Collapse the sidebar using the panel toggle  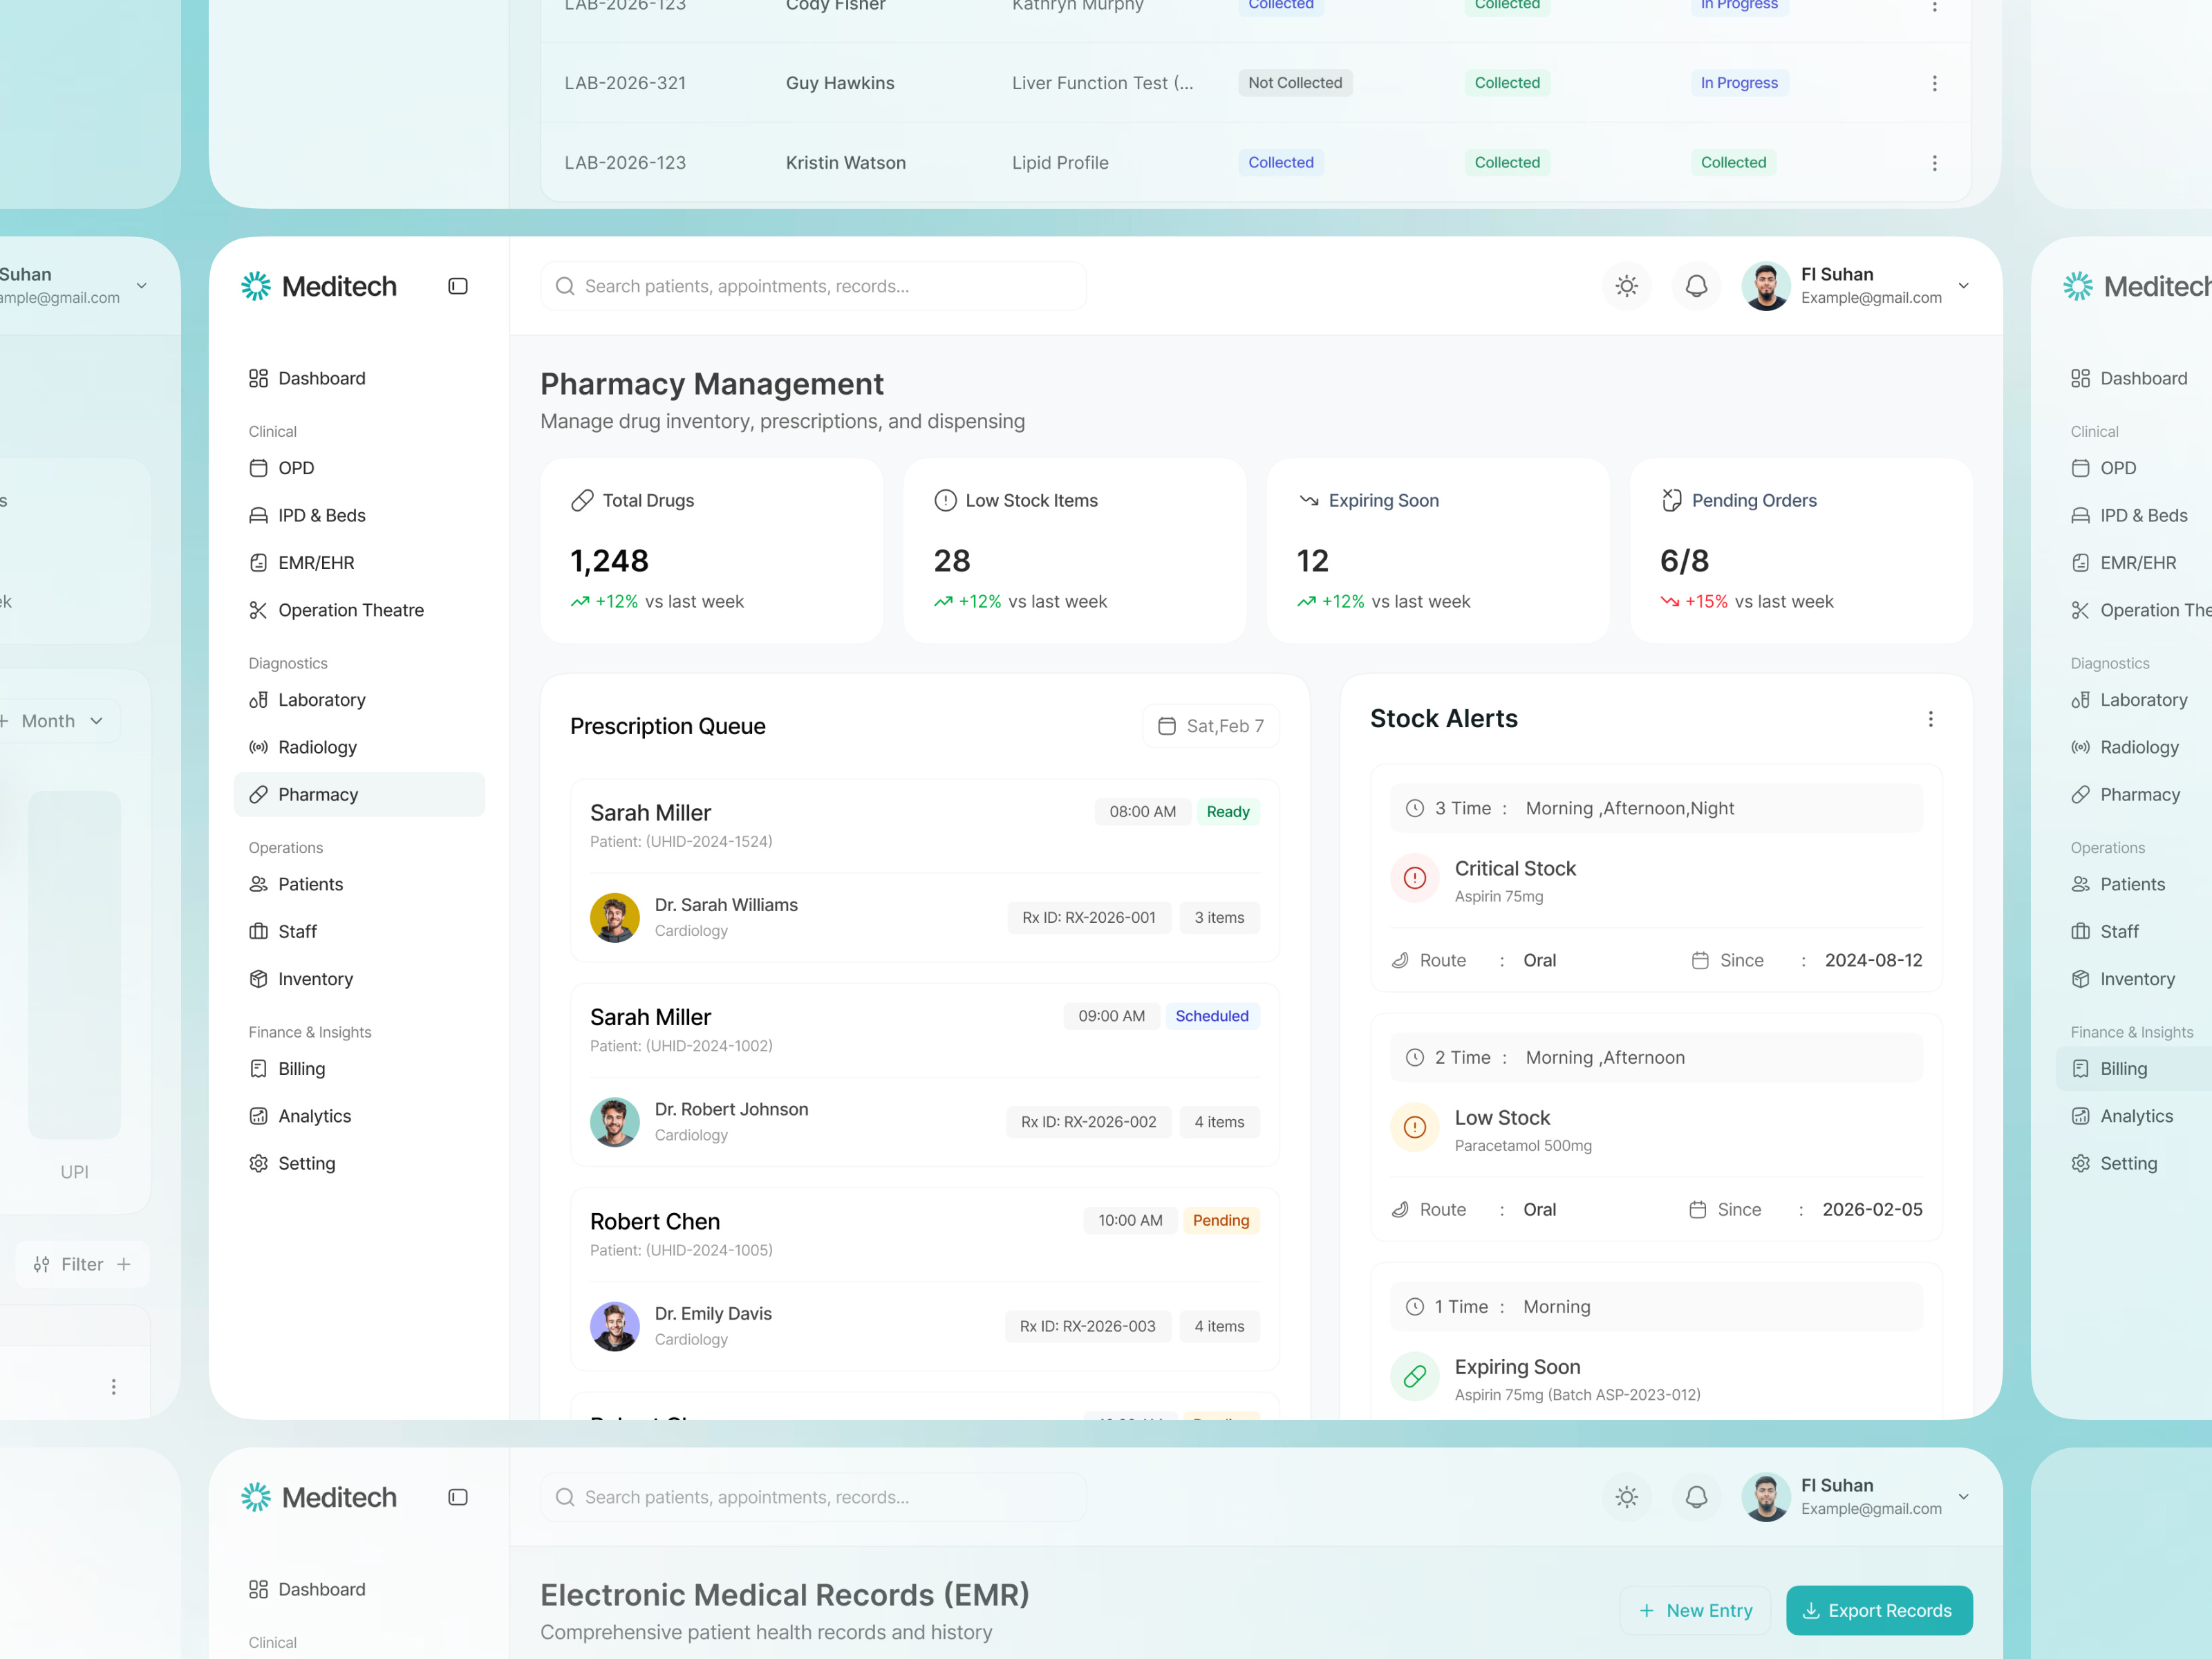pos(458,286)
